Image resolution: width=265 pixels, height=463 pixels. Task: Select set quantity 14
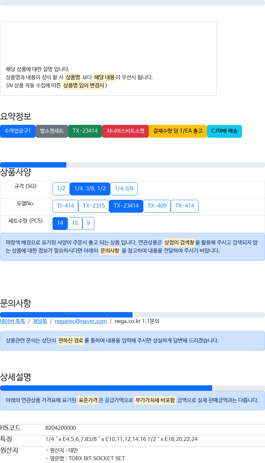pos(60,224)
